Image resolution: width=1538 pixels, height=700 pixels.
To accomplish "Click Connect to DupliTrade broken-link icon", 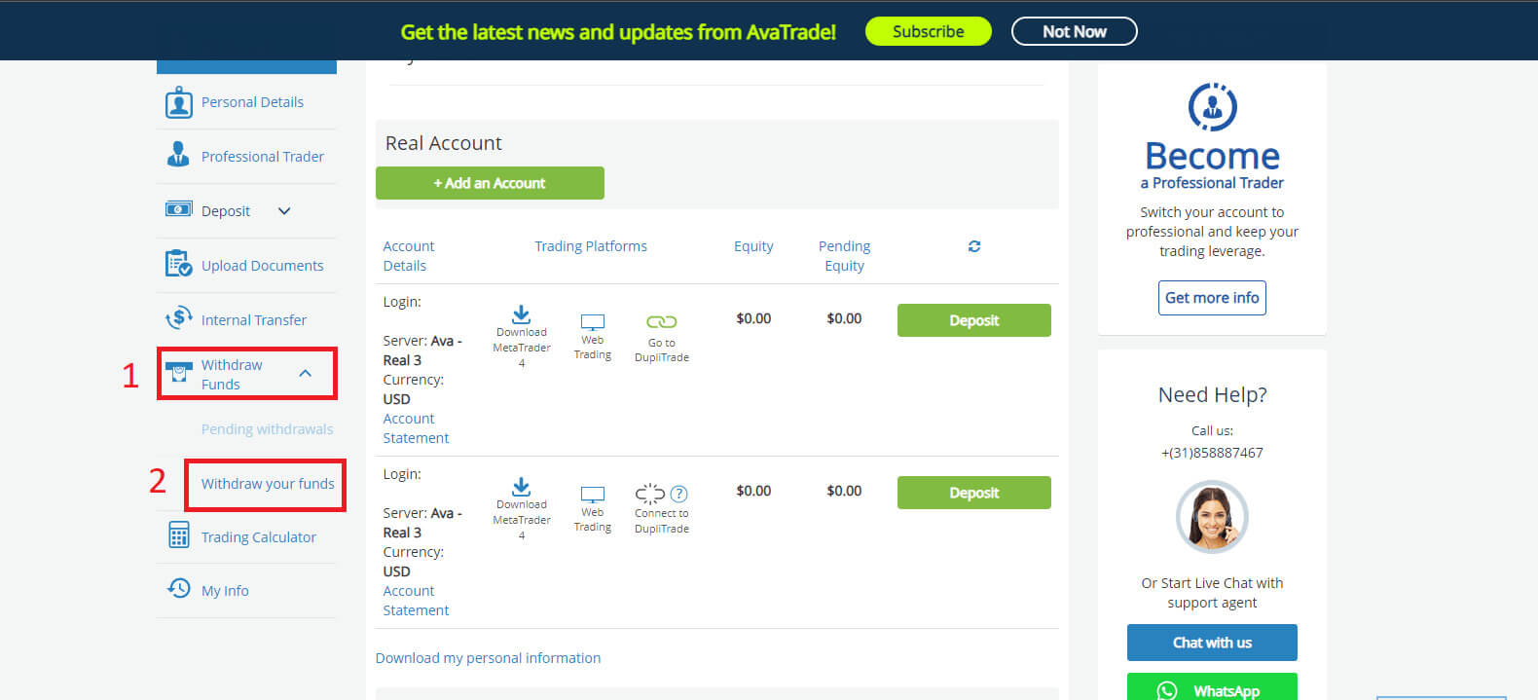I will (x=649, y=494).
